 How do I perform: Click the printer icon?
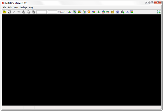point(118,12)
